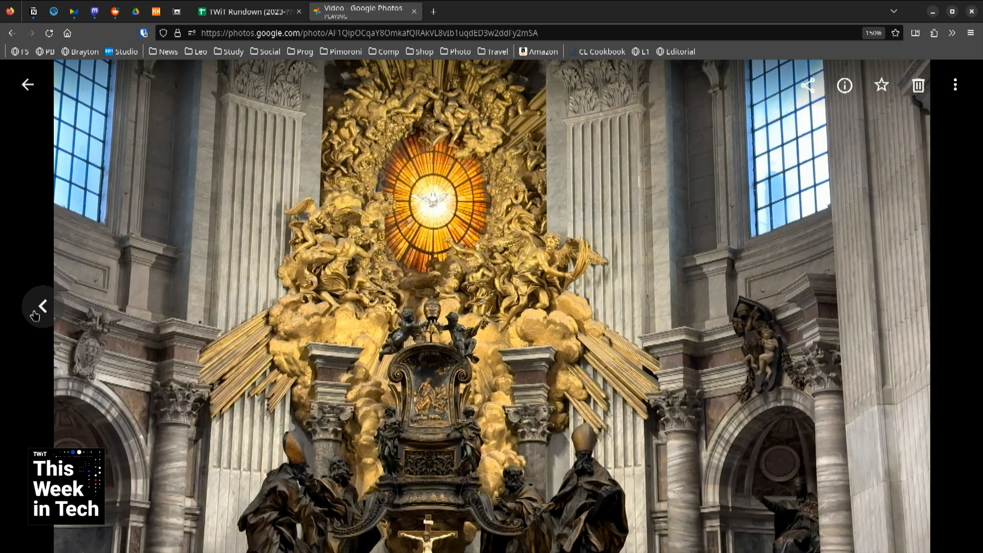This screenshot has height=553, width=983.
Task: Open the Firefox hamburger menu
Action: click(x=970, y=33)
